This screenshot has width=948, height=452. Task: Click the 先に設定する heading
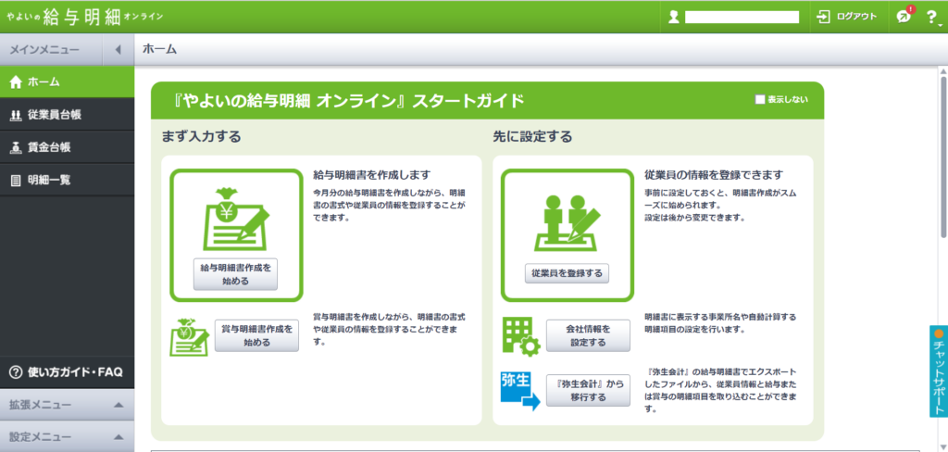[532, 137]
